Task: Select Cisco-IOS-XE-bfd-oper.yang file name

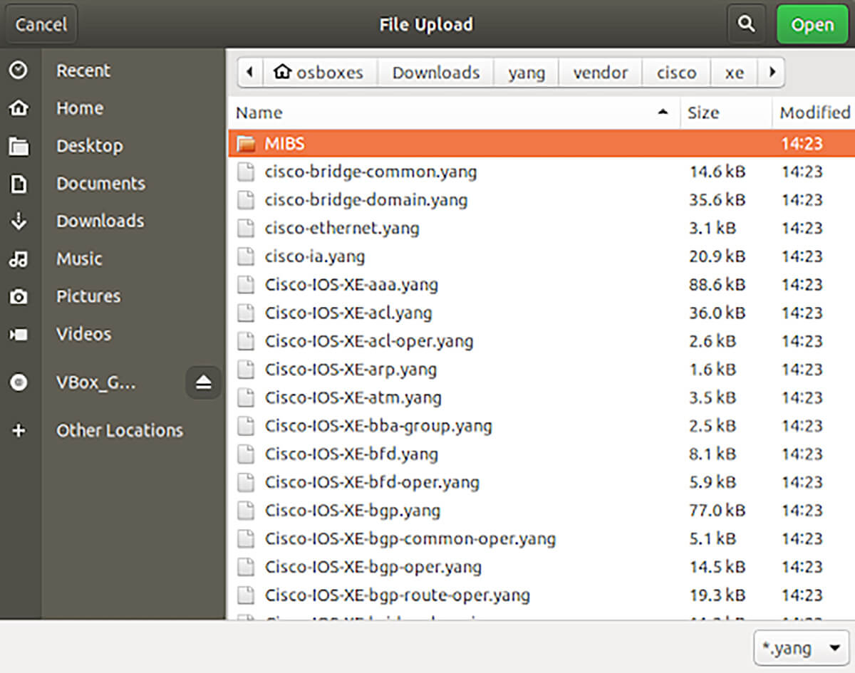Action: (x=372, y=482)
